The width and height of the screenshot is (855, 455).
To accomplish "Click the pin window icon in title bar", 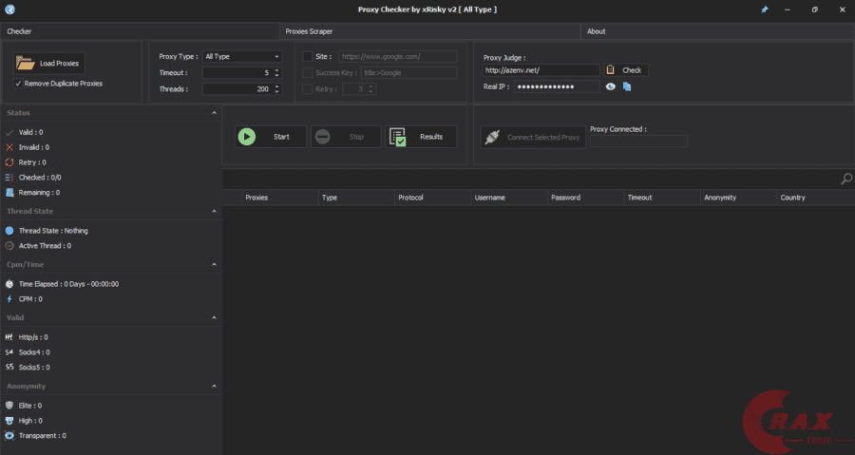I will pyautogui.click(x=765, y=9).
